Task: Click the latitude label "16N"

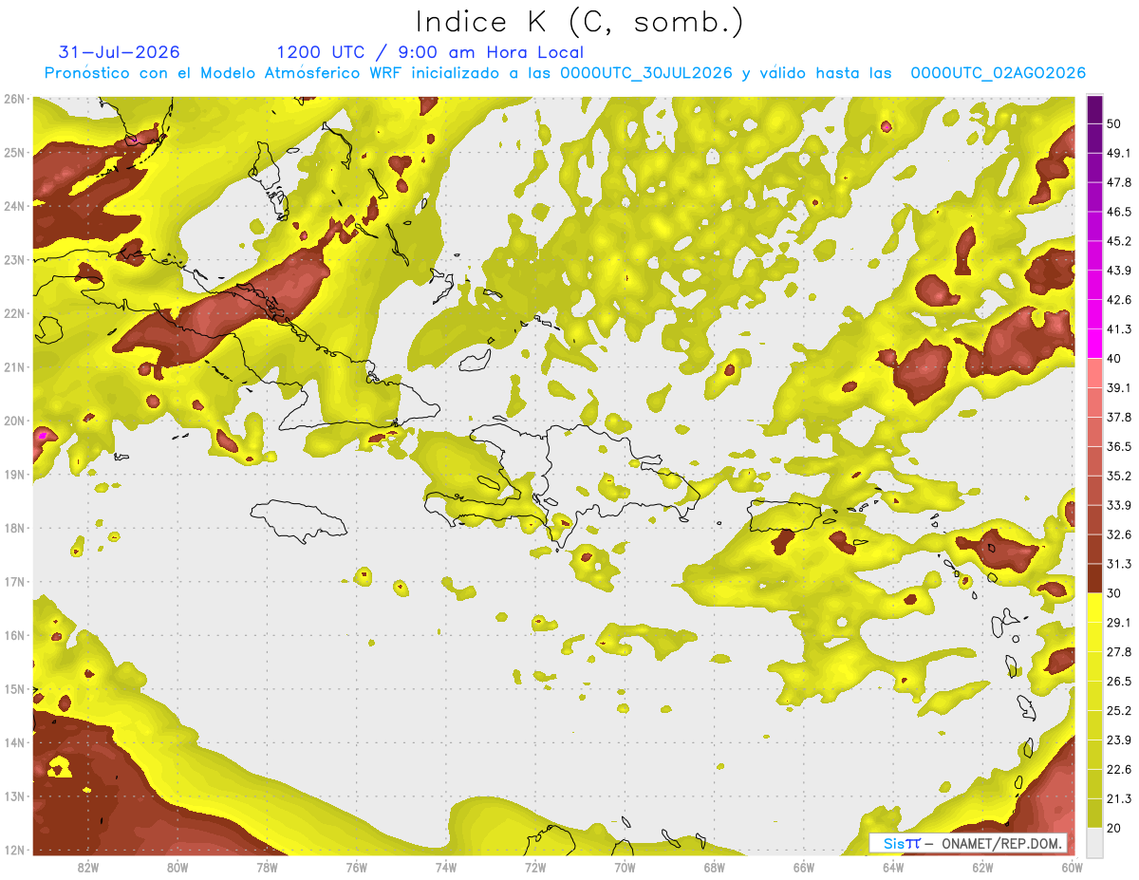Action: pyautogui.click(x=13, y=635)
